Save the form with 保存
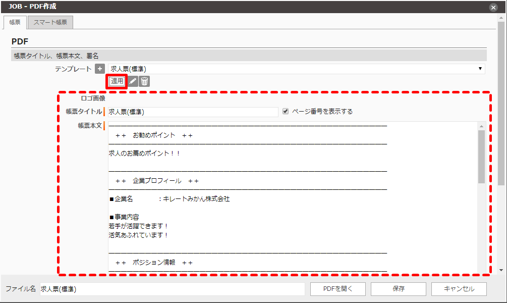The image size is (507, 303). (398, 288)
